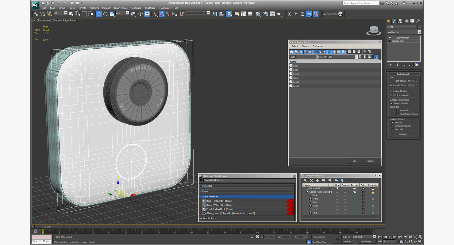Screen dimensions: 454x245
Task: Open the Motion command panel tab
Action: [x=406, y=21]
